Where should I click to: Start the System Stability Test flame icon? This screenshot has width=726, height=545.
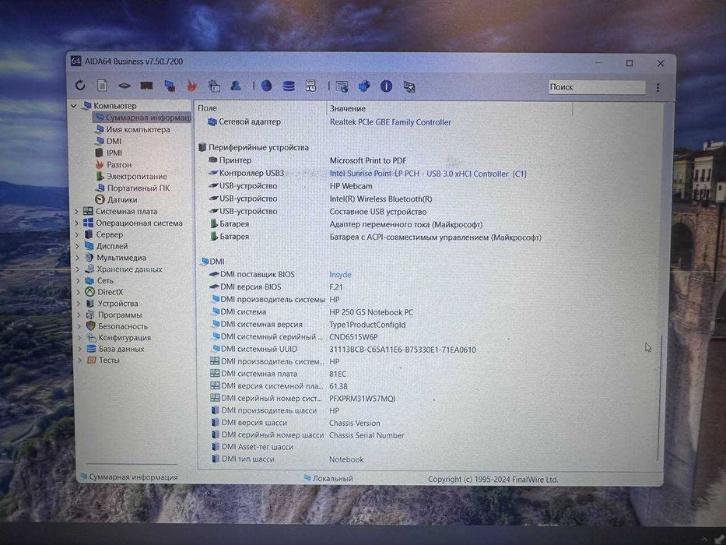(x=191, y=86)
